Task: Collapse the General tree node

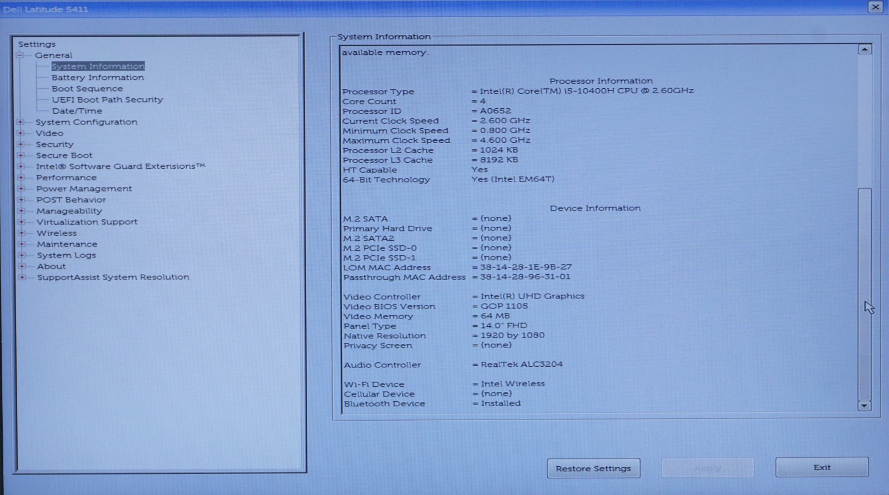Action: coord(21,55)
